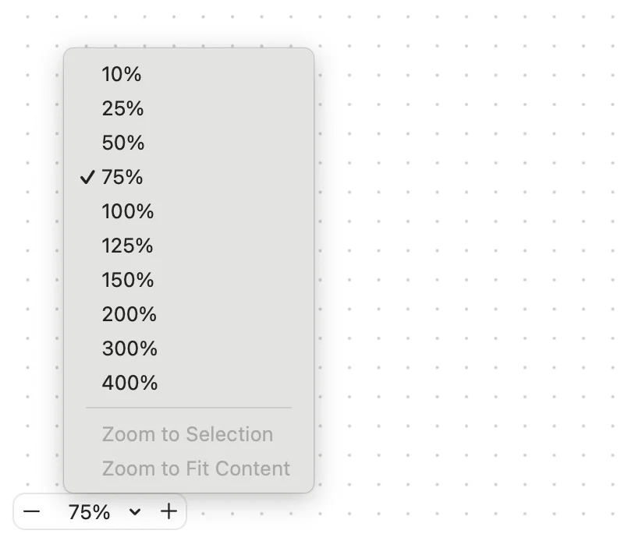This screenshot has height=541, width=635.
Task: Click the checkmark beside 75%
Action: pos(87,178)
